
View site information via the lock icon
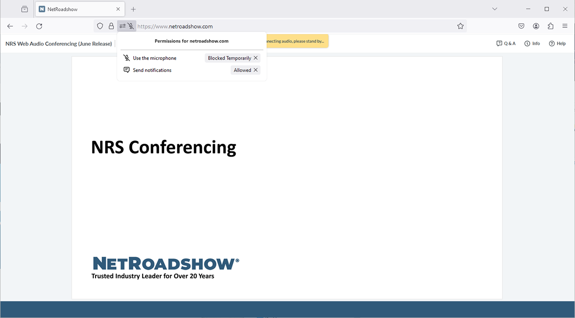(x=111, y=26)
